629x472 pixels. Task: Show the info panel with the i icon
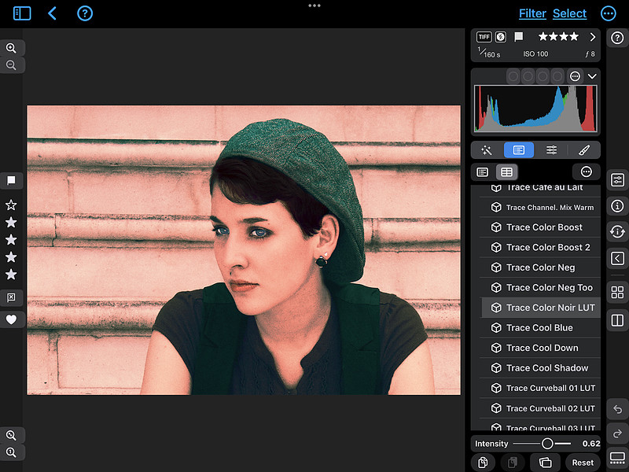pos(617,206)
